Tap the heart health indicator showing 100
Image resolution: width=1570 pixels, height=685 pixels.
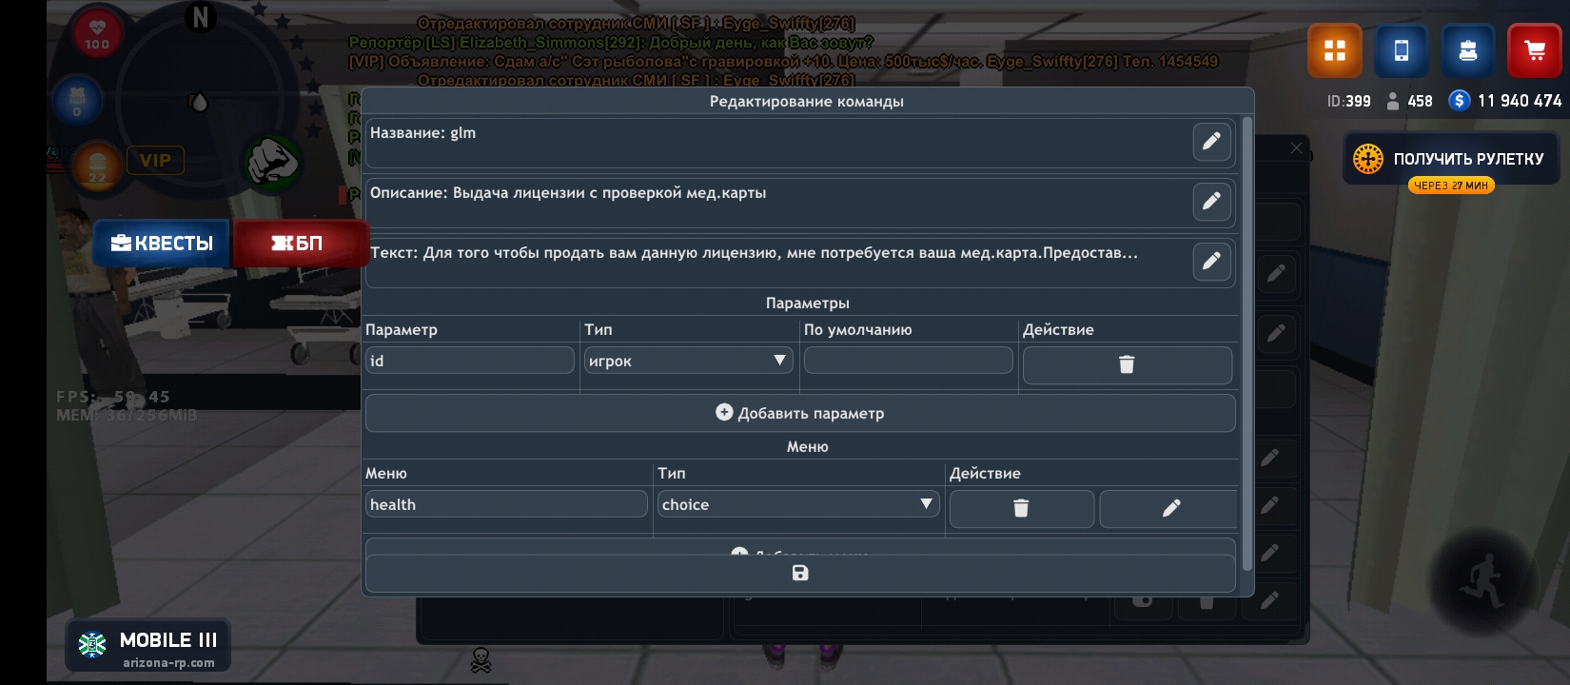(97, 33)
